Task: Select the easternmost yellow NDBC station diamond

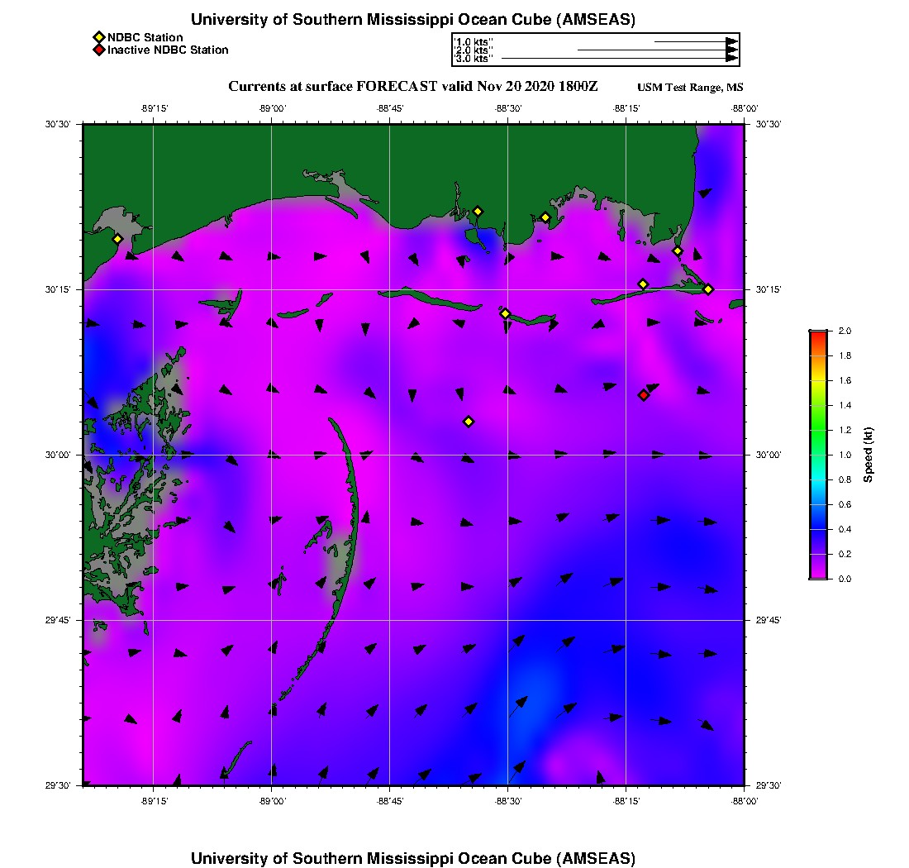Action: [708, 289]
